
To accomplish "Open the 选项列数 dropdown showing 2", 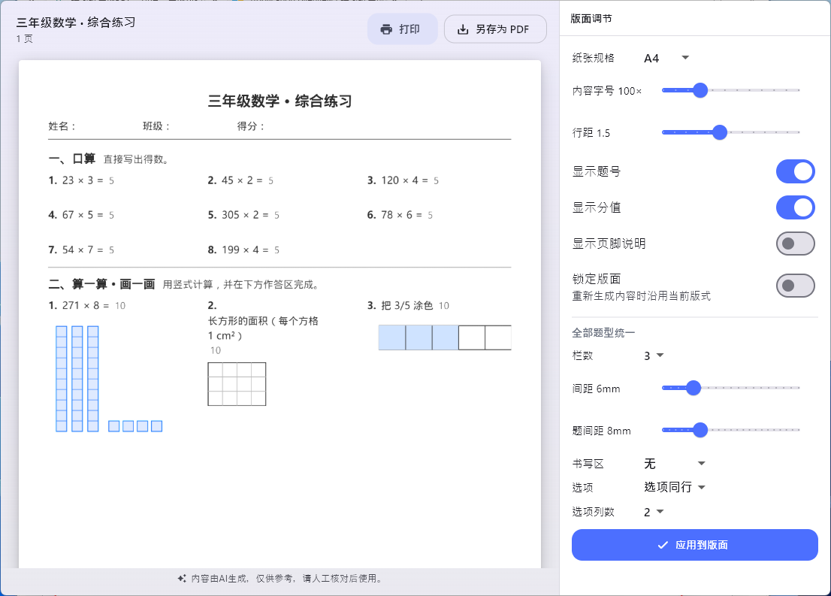I will point(654,512).
